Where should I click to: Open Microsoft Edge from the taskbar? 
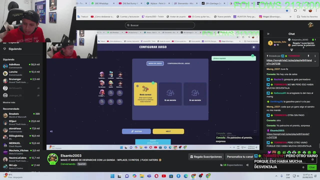point(186,176)
